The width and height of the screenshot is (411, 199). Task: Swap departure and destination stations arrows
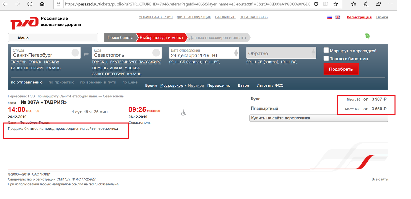[x=86, y=54]
